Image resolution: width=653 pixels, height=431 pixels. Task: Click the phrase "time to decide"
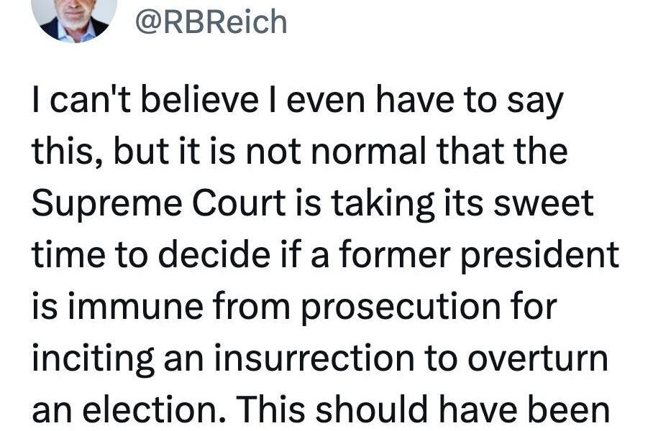(x=151, y=254)
